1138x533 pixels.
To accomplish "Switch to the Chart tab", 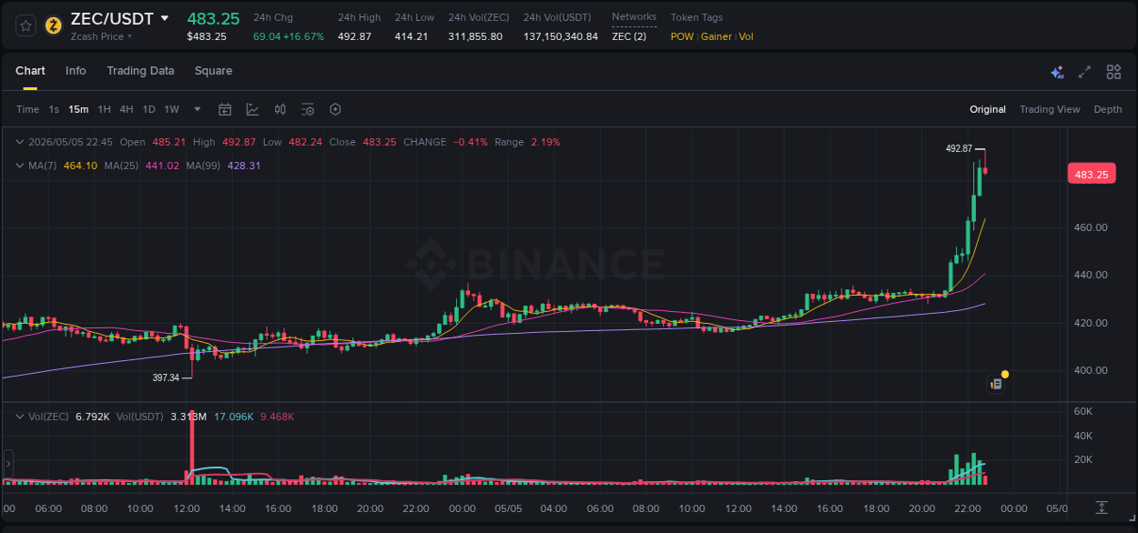I will (30, 71).
